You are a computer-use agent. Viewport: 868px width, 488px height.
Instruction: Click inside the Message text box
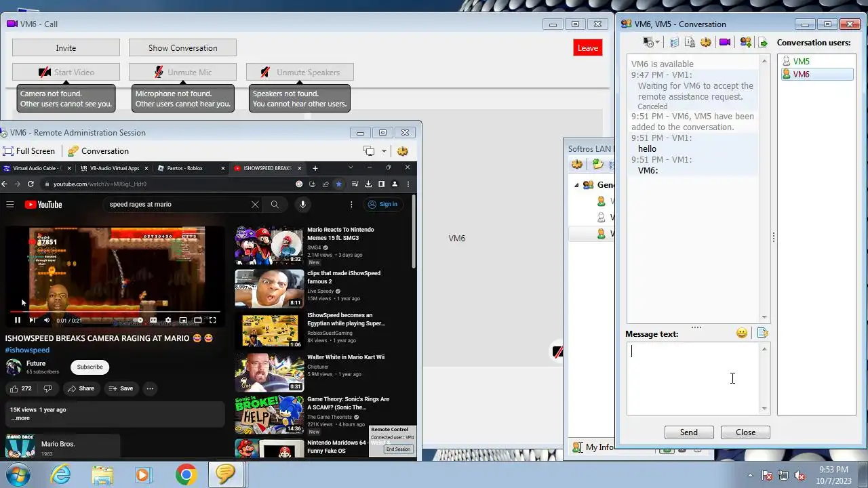(x=694, y=378)
